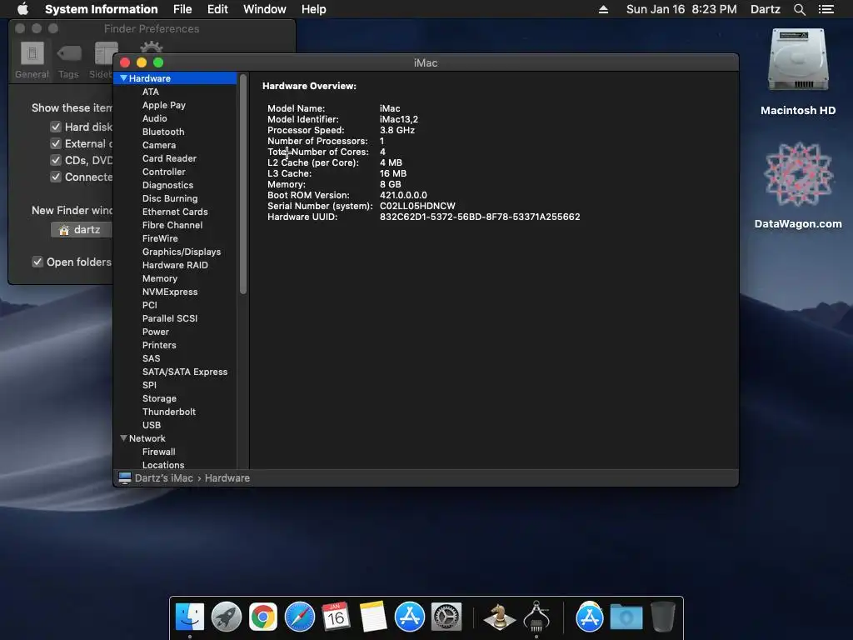The height and width of the screenshot is (640, 853).
Task: Toggle Open folders checkbox
Action: point(37,262)
